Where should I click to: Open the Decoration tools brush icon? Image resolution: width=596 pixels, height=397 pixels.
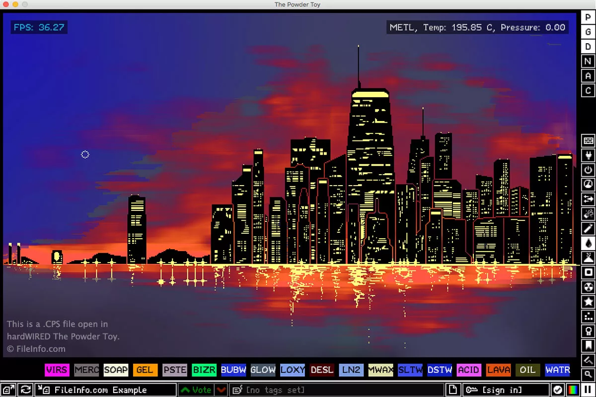point(589,360)
